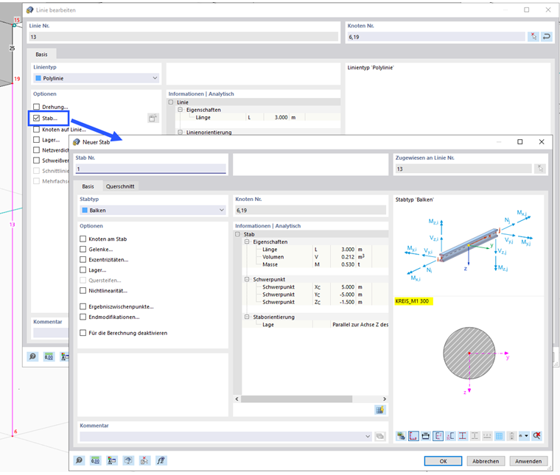
Task: Enable Knoten am Stab checkbox
Action: click(x=83, y=239)
